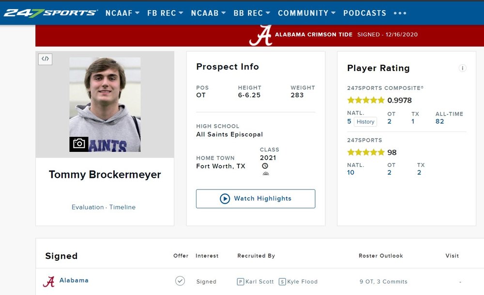Click the embed code icon on photo

pyautogui.click(x=45, y=59)
